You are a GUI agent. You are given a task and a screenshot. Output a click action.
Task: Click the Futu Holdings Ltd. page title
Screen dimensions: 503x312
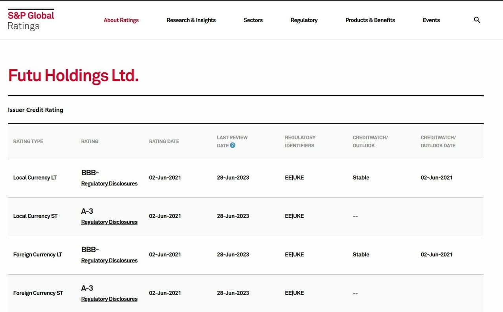tap(73, 75)
